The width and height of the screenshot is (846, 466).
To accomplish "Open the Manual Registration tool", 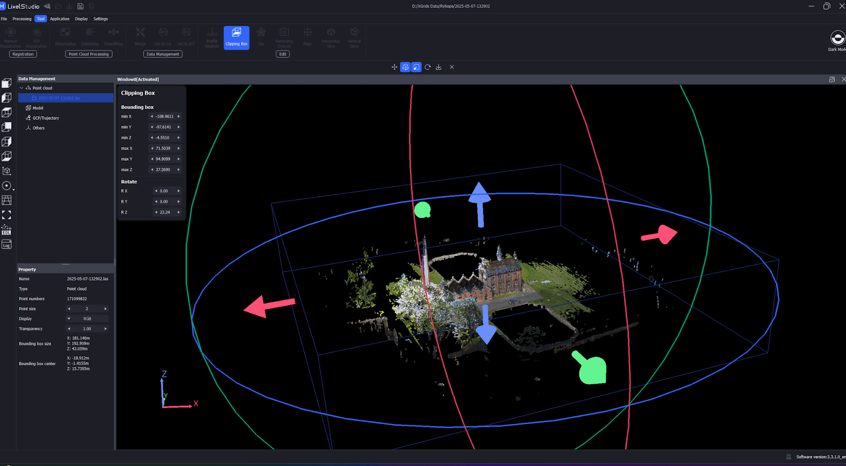I will (x=11, y=37).
